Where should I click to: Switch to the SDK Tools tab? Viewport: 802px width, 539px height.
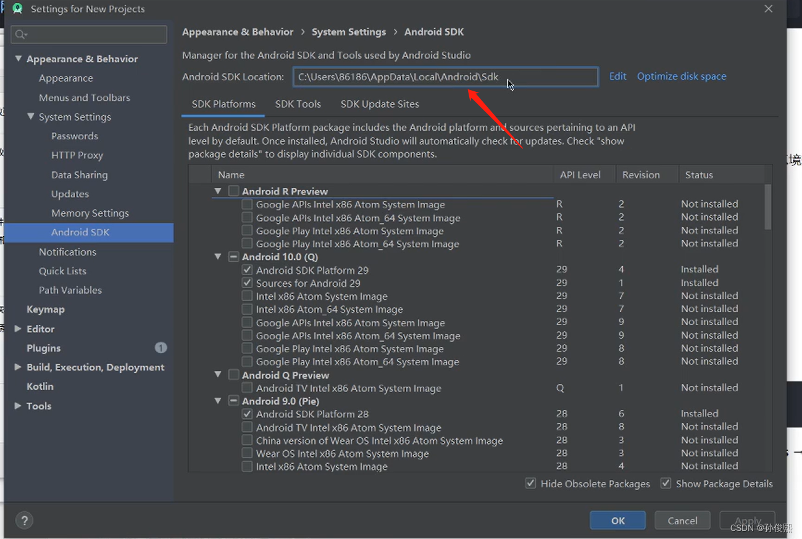pos(298,104)
